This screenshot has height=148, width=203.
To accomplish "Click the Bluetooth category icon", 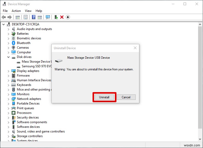I will point(14,43).
